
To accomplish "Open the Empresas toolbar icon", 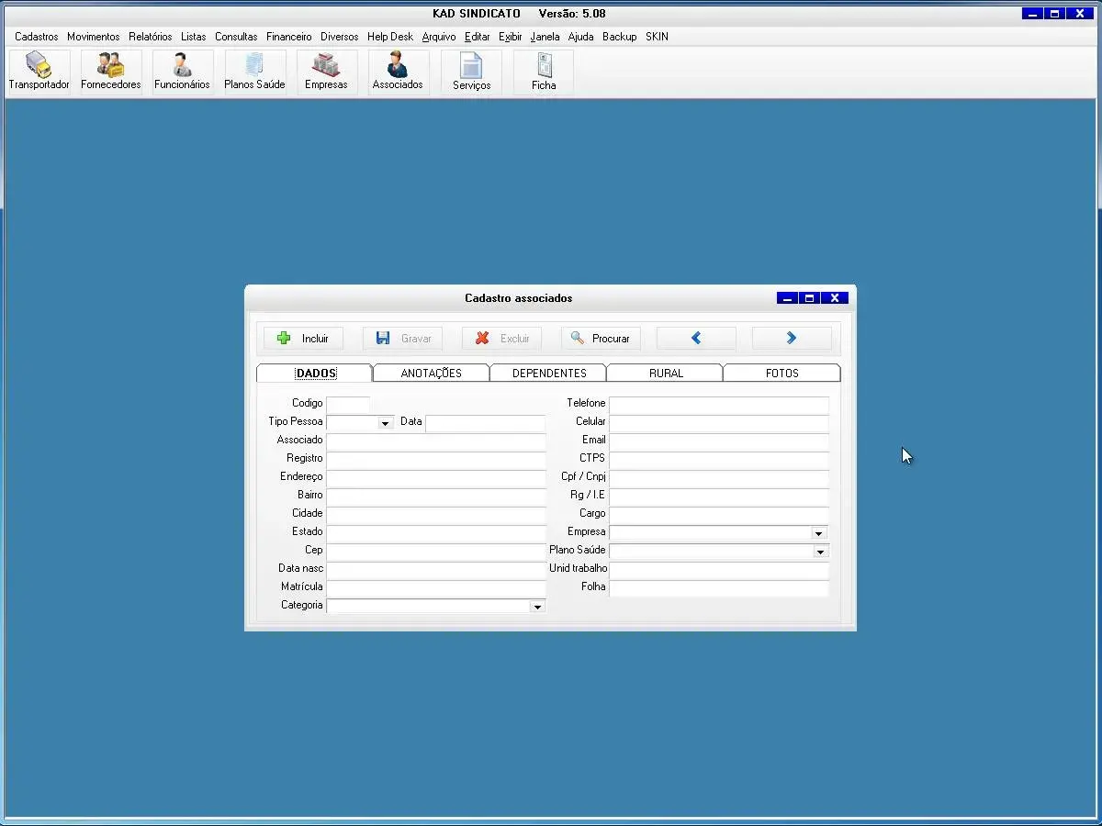I will coord(326,73).
